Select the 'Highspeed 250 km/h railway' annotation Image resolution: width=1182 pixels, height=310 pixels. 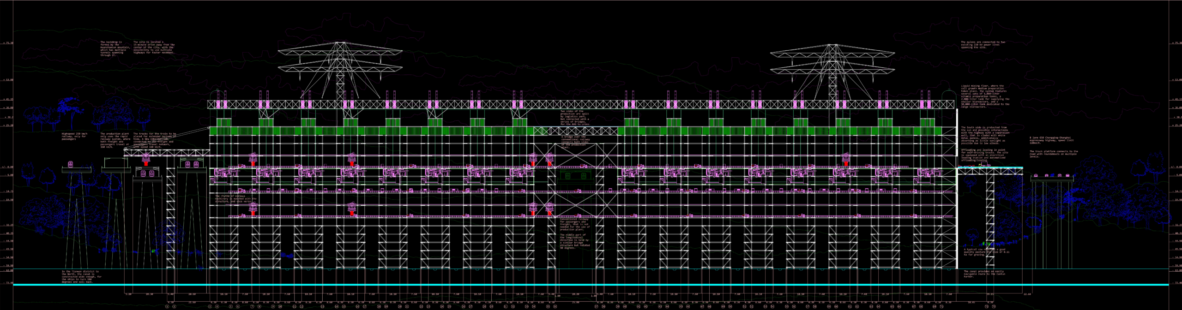point(74,136)
